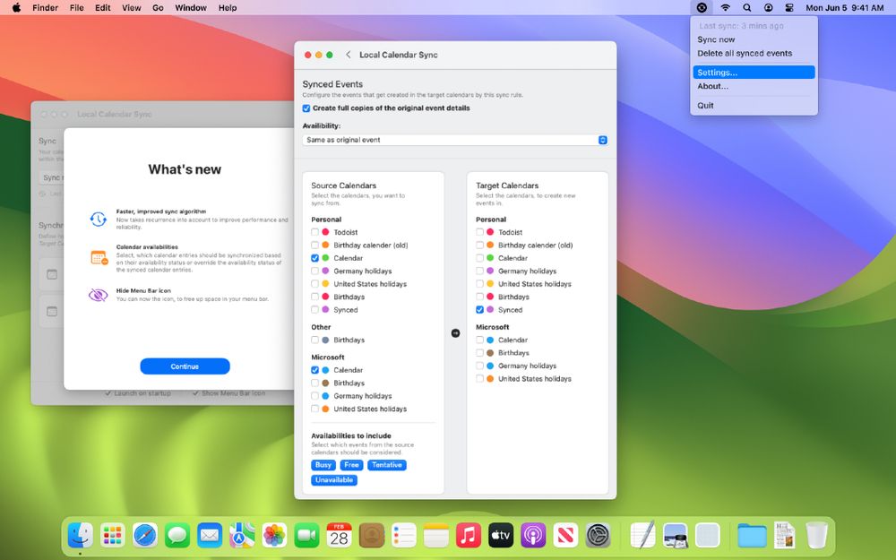Check Todoist in Source Calendars
Viewport: 896px width, 560px height.
pos(314,232)
